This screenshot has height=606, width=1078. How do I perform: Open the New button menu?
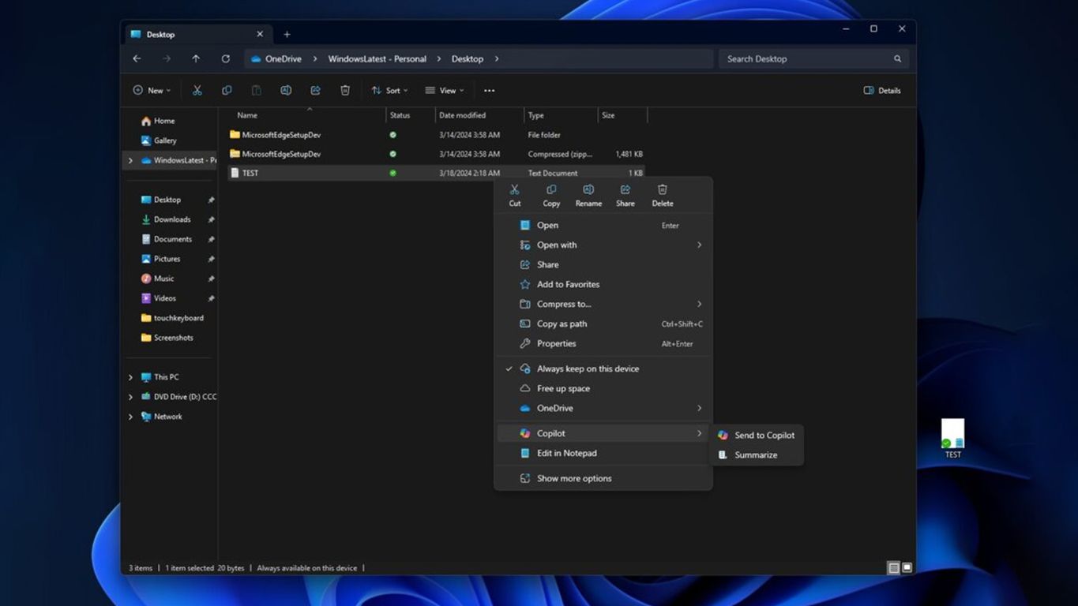pos(152,91)
